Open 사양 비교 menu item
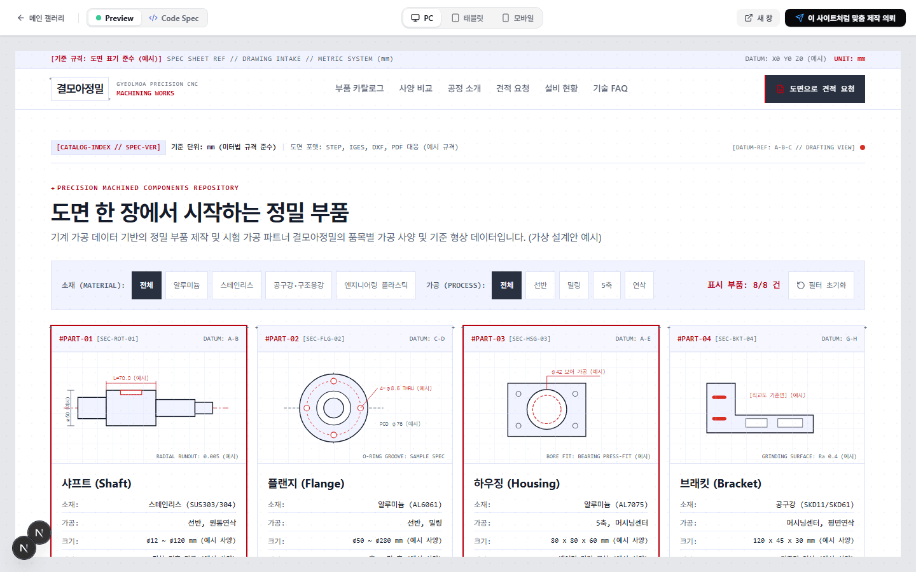This screenshot has height=572, width=916. [x=415, y=88]
